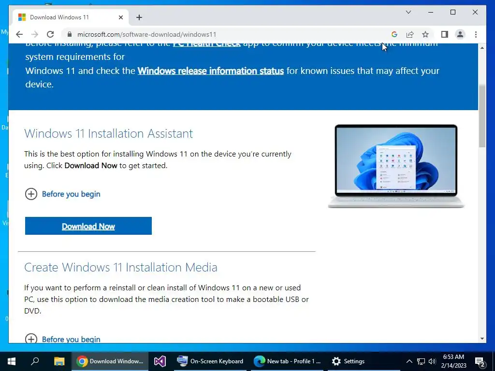Screen dimensions: 495x371
Task: Open Chrome's three-dot menu
Action: point(476,34)
